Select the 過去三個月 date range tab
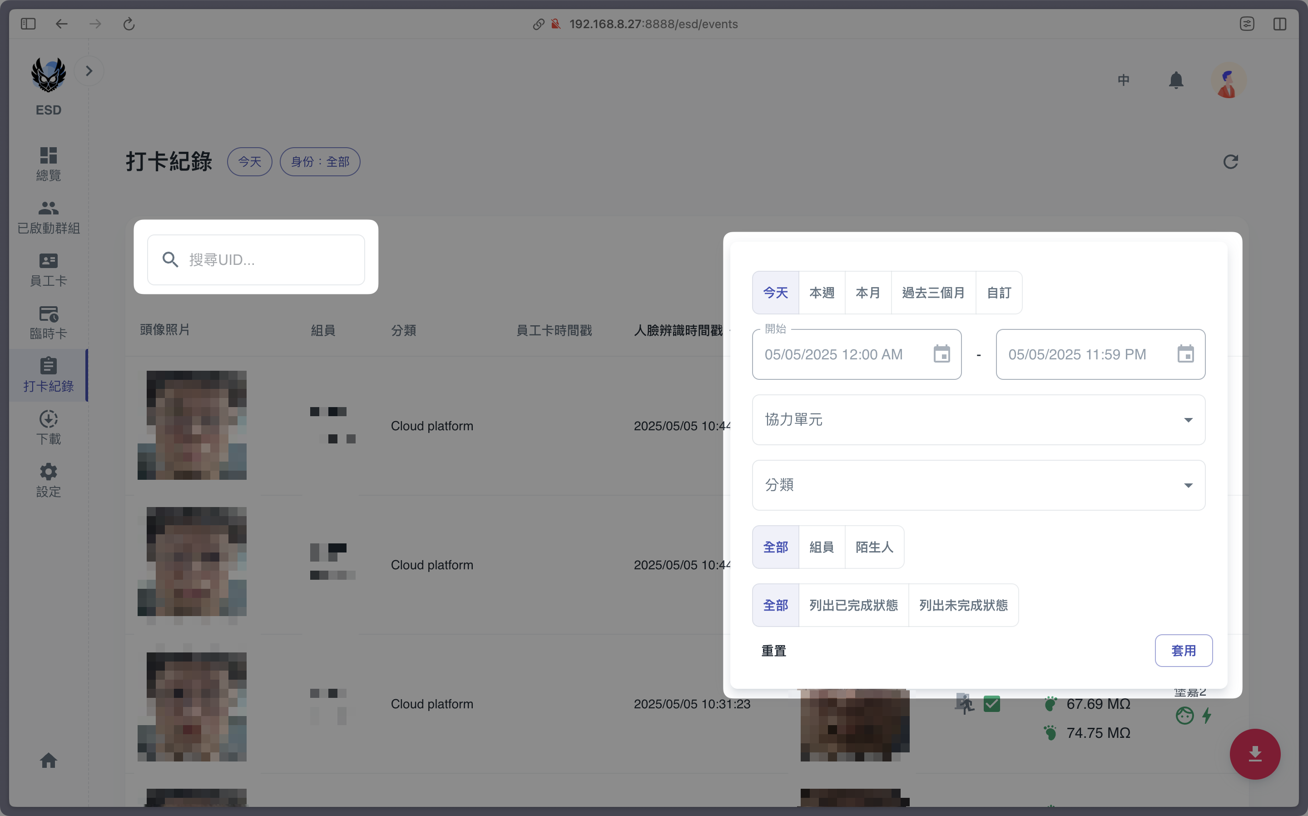 (x=933, y=293)
